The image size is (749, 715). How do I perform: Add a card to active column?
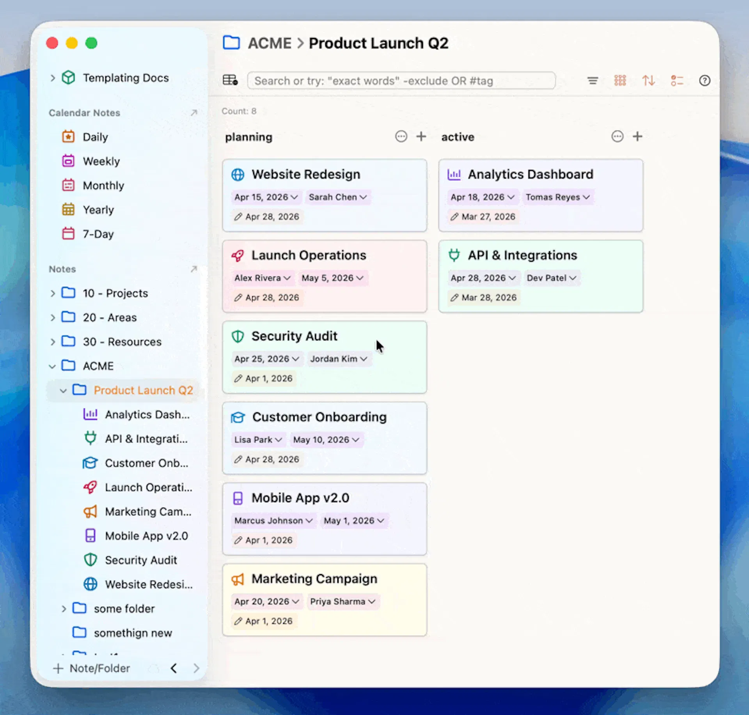637,136
